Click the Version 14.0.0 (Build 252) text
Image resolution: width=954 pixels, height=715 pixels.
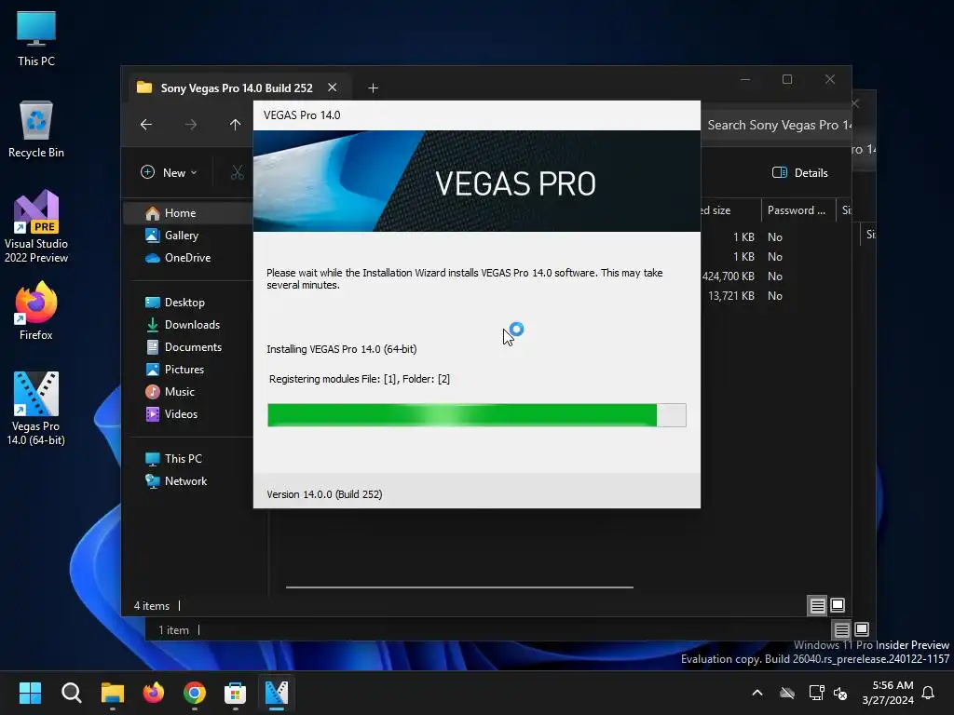pos(324,494)
